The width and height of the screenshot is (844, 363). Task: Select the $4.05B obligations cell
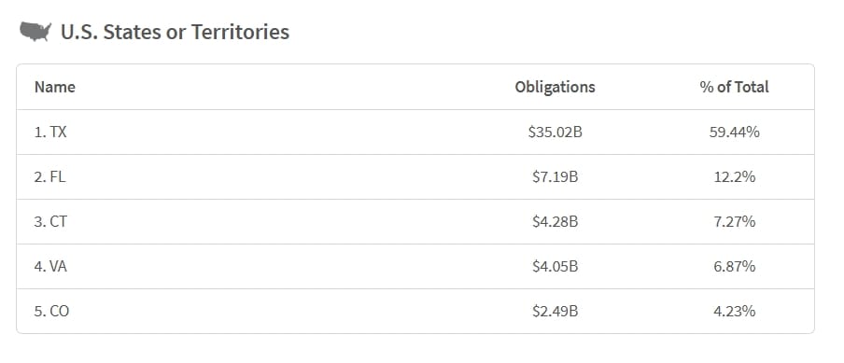click(555, 266)
